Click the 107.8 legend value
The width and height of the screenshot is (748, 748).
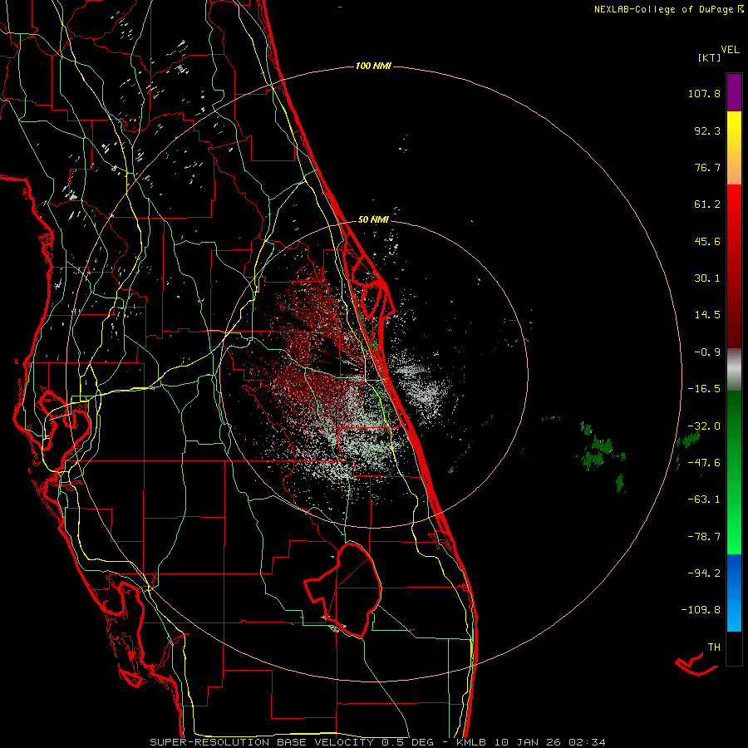[704, 93]
